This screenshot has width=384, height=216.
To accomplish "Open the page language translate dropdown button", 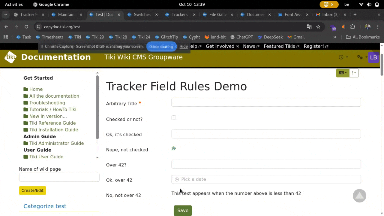I will point(343,73).
